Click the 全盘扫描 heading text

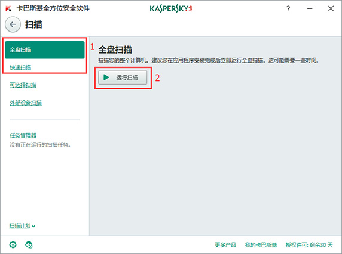[x=115, y=50]
